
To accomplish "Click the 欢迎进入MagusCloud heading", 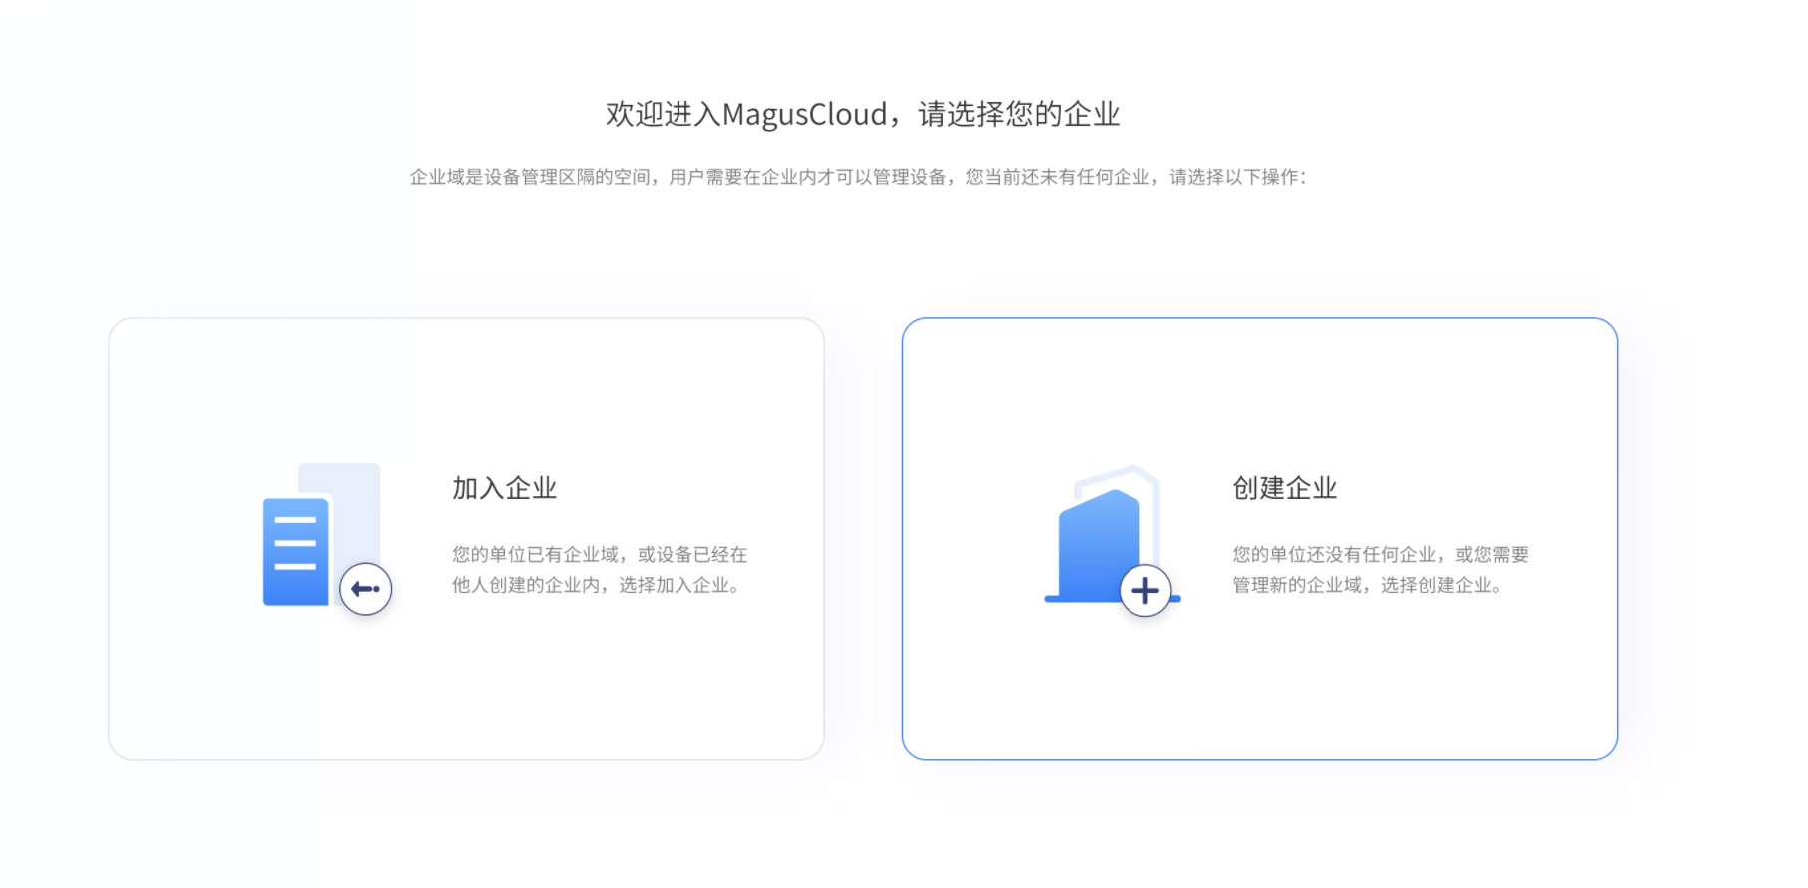I will (x=863, y=114).
